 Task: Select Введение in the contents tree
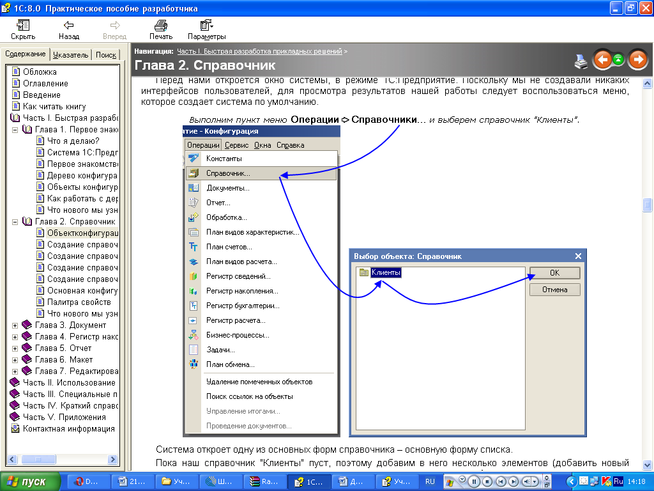click(42, 95)
